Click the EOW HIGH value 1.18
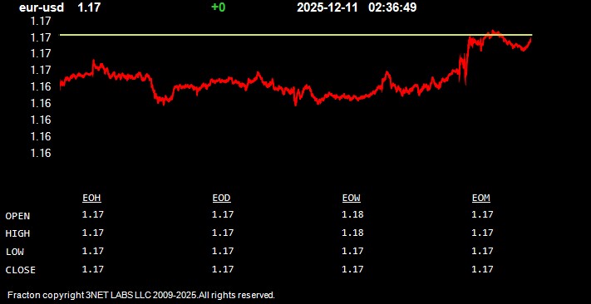591x304 pixels. point(352,233)
